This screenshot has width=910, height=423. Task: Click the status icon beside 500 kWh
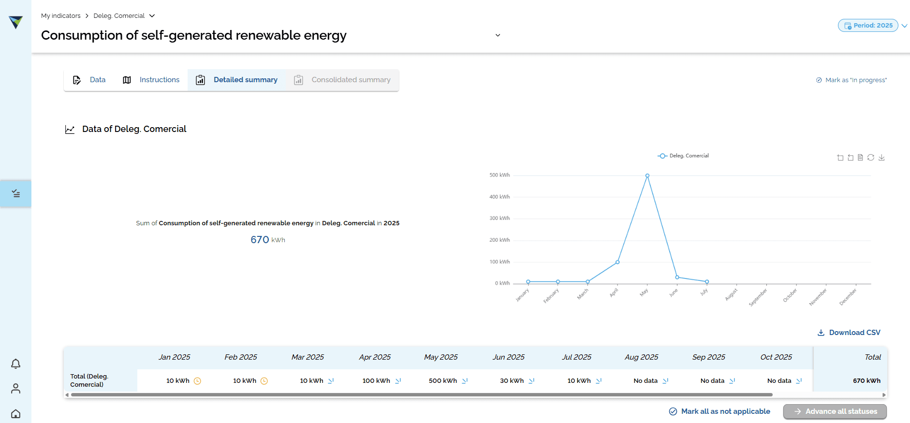point(465,381)
